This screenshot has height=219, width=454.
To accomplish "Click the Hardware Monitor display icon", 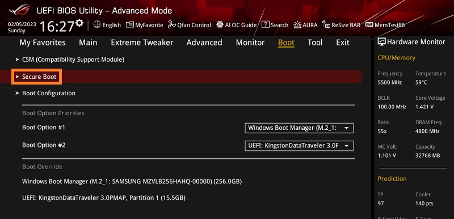I will [382, 41].
